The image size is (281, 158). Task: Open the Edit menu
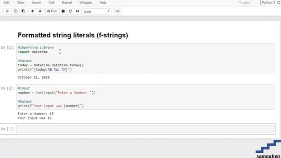[7, 3]
